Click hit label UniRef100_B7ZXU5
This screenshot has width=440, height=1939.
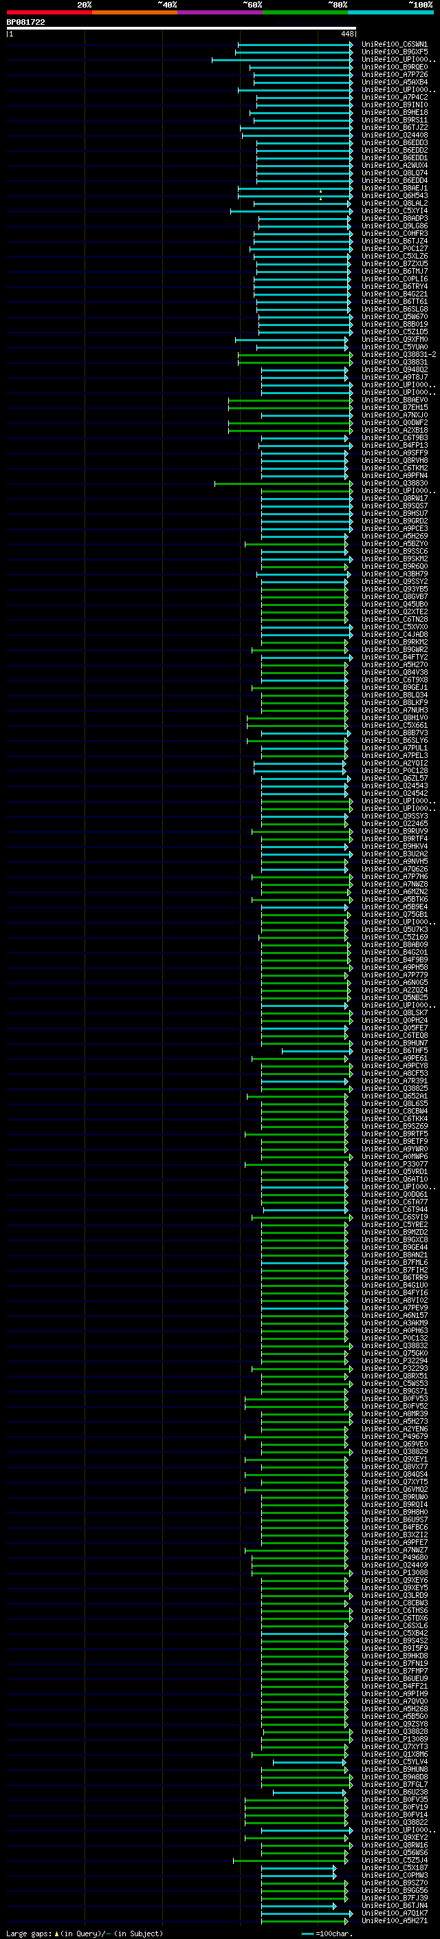pos(394,263)
